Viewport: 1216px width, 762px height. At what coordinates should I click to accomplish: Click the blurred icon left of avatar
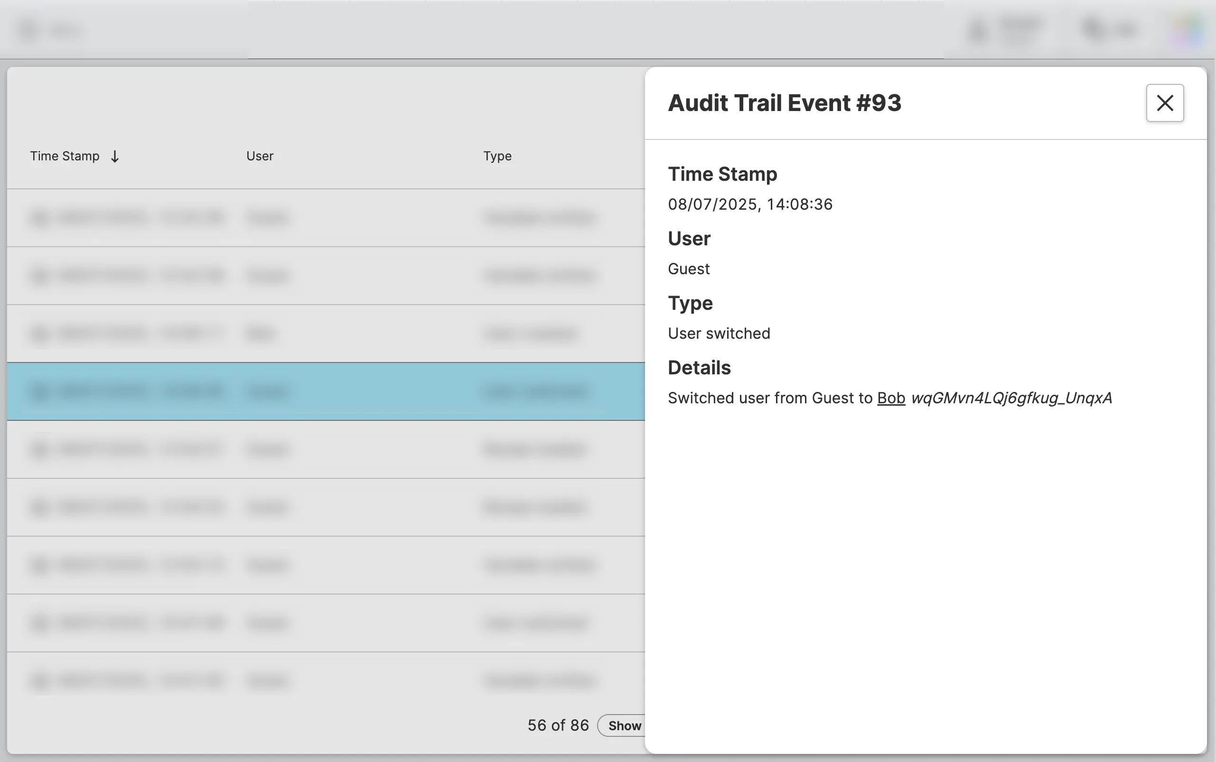[1093, 29]
